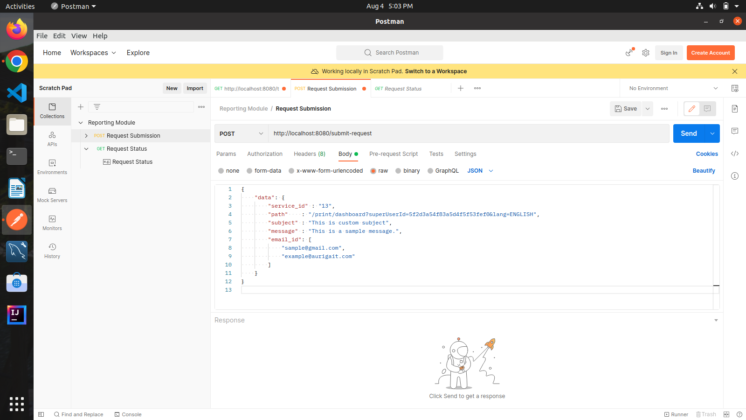Open the APIs sidebar panel
The image size is (746, 420).
[x=52, y=139]
